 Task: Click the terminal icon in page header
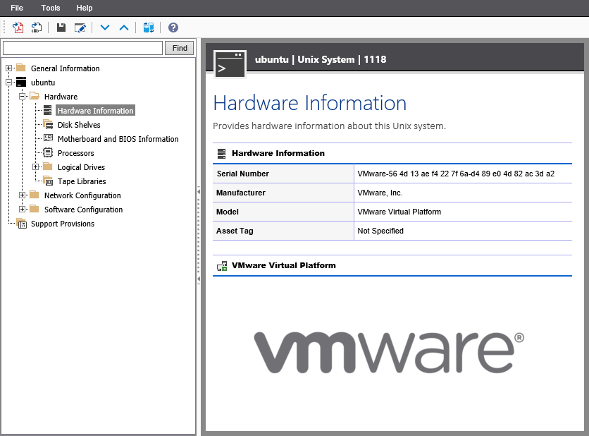click(x=230, y=64)
